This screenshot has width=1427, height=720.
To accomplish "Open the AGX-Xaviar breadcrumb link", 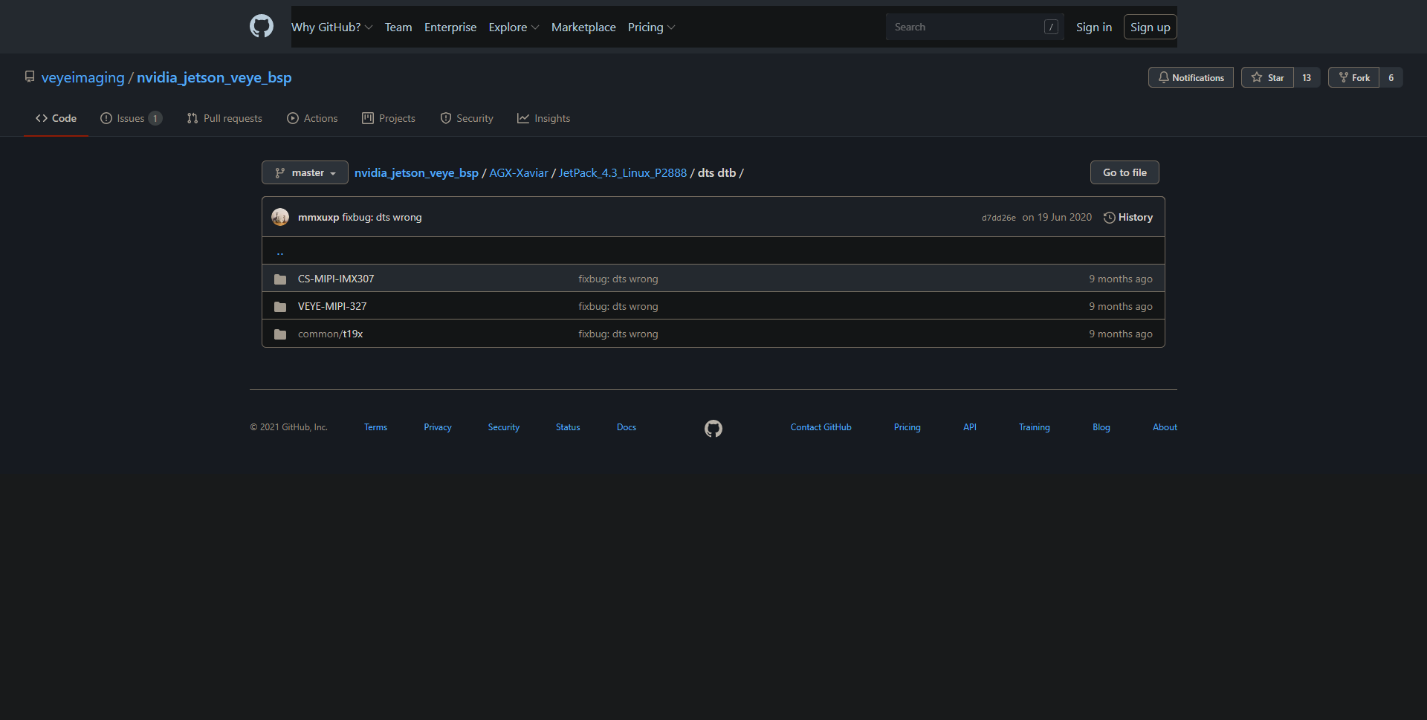I will point(518,172).
